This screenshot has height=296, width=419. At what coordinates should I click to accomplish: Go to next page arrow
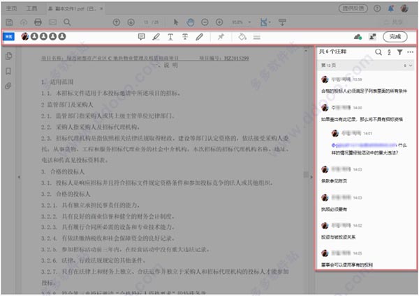click(131, 22)
